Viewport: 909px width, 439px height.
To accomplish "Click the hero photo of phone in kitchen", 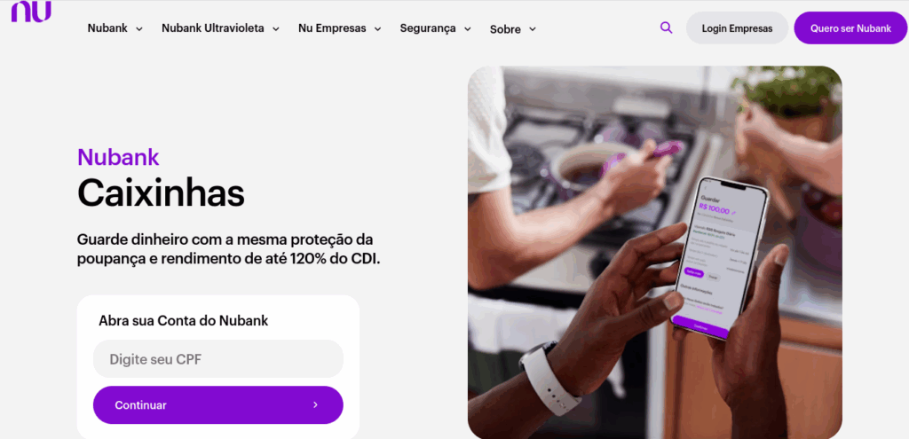I will click(x=654, y=253).
